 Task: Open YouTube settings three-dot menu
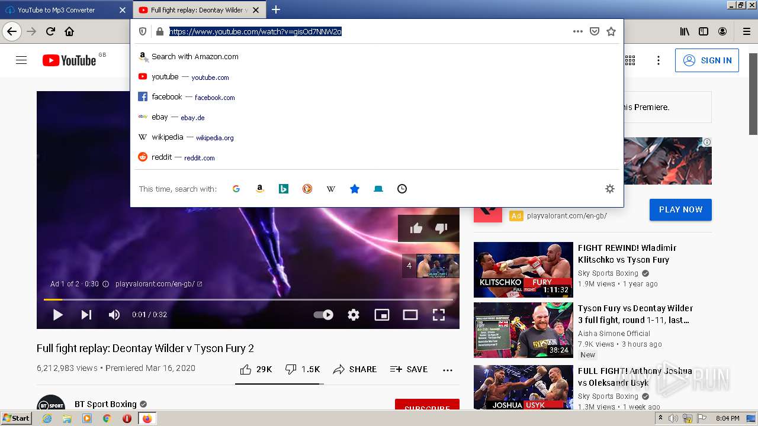pyautogui.click(x=659, y=60)
